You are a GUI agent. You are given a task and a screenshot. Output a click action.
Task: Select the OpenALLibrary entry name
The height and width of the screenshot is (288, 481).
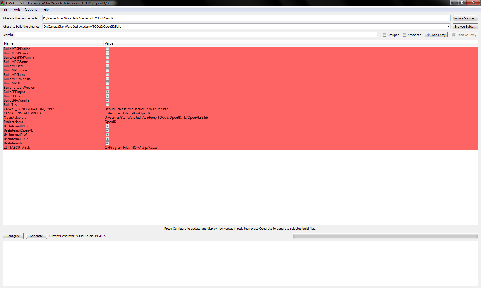[15, 118]
